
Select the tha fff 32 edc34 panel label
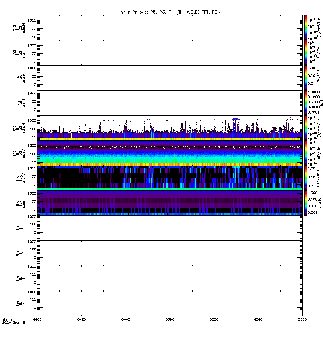pos(19,28)
